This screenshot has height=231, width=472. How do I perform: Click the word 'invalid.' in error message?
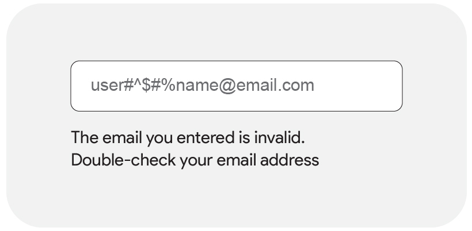(x=280, y=137)
